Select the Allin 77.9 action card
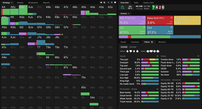Viewport: 202px width, 109px height. click(132, 20)
